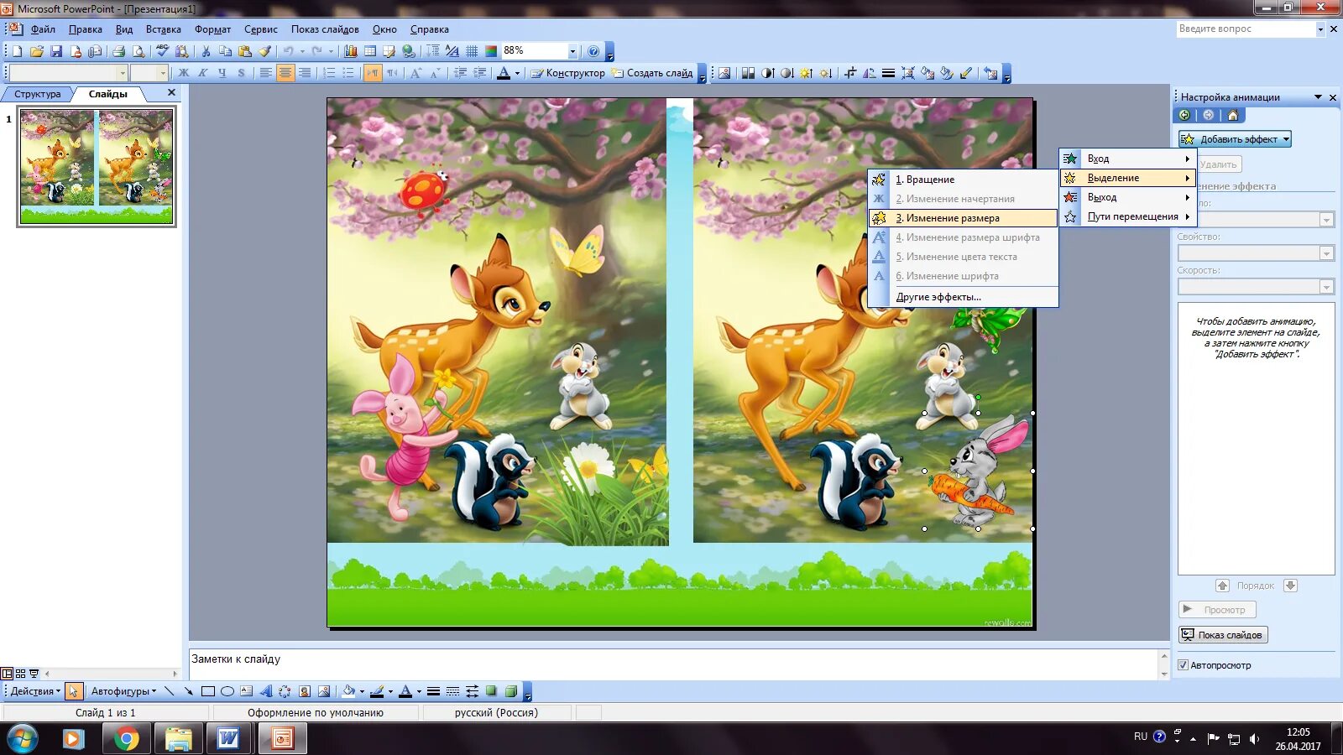Toggle the grid display in the toolbar
The width and height of the screenshot is (1343, 755).
tap(472, 51)
